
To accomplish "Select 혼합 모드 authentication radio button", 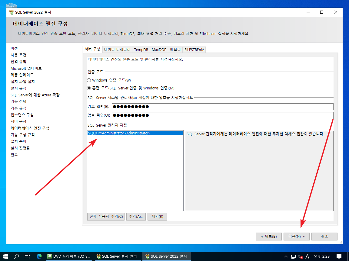I will [89, 88].
